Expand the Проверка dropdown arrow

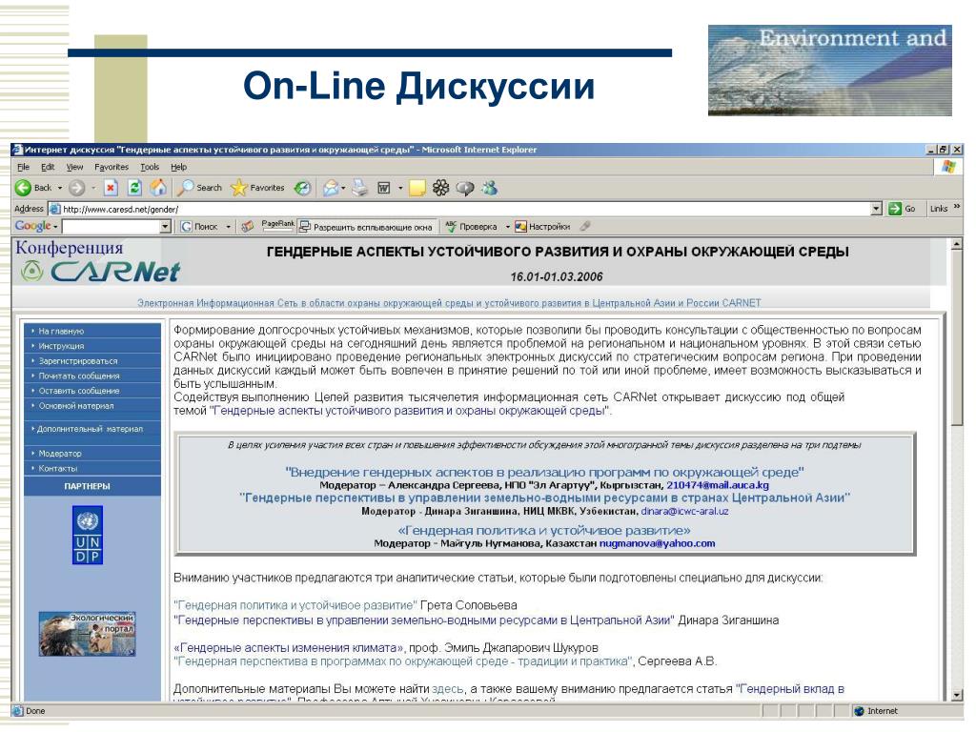(507, 227)
